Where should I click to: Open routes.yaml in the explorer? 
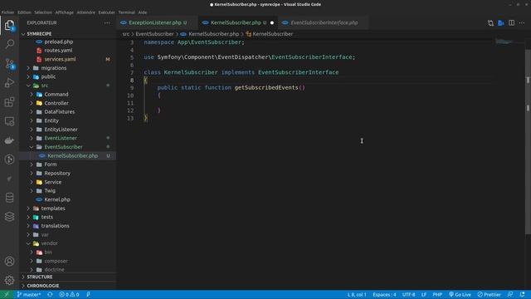tap(68, 50)
